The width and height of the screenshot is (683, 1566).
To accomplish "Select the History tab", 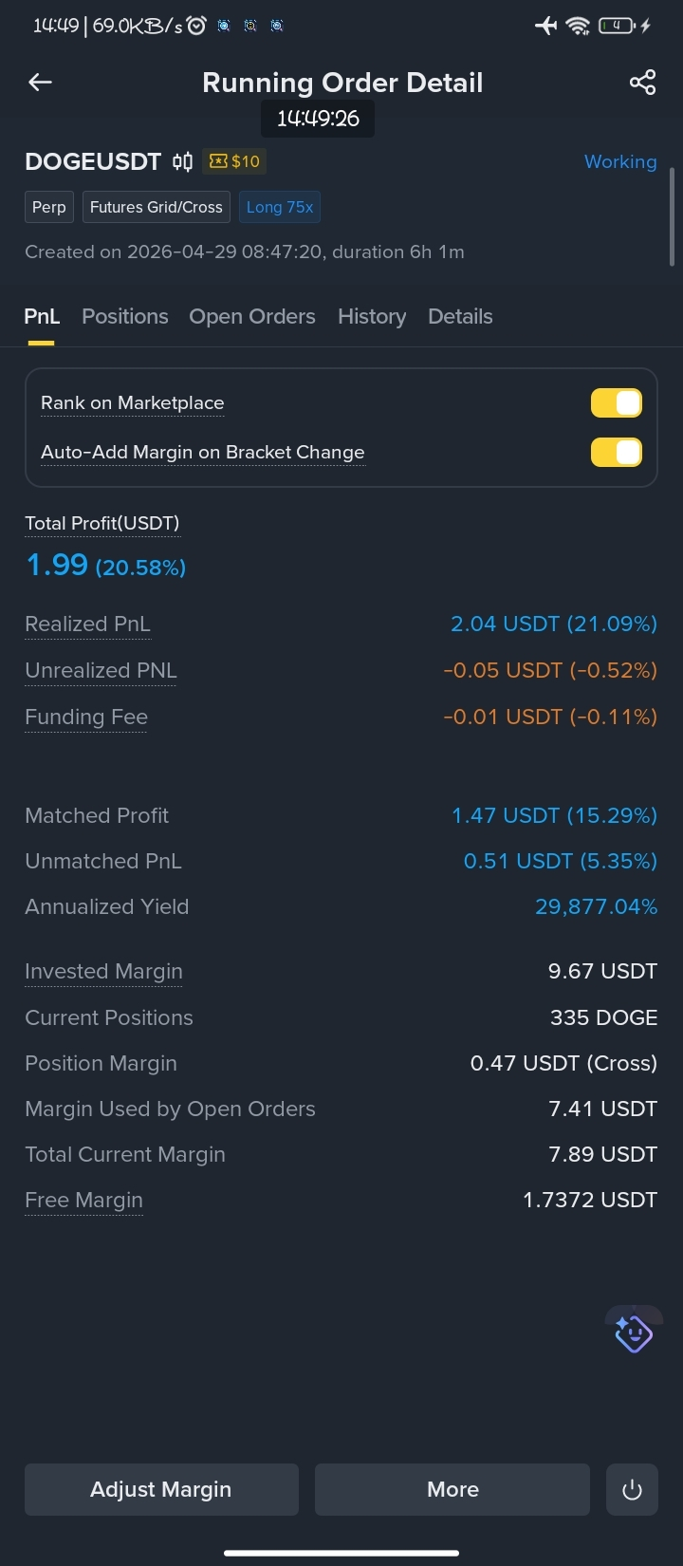I will pyautogui.click(x=372, y=316).
